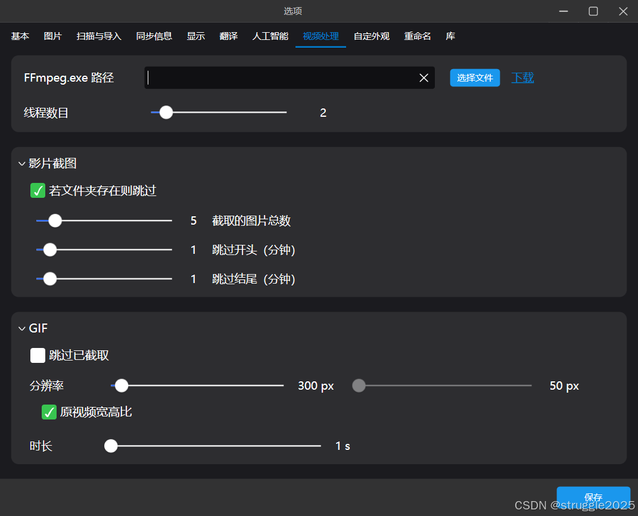Go to the 同步信息 tab
Screen dimensions: 638x516
[154, 36]
